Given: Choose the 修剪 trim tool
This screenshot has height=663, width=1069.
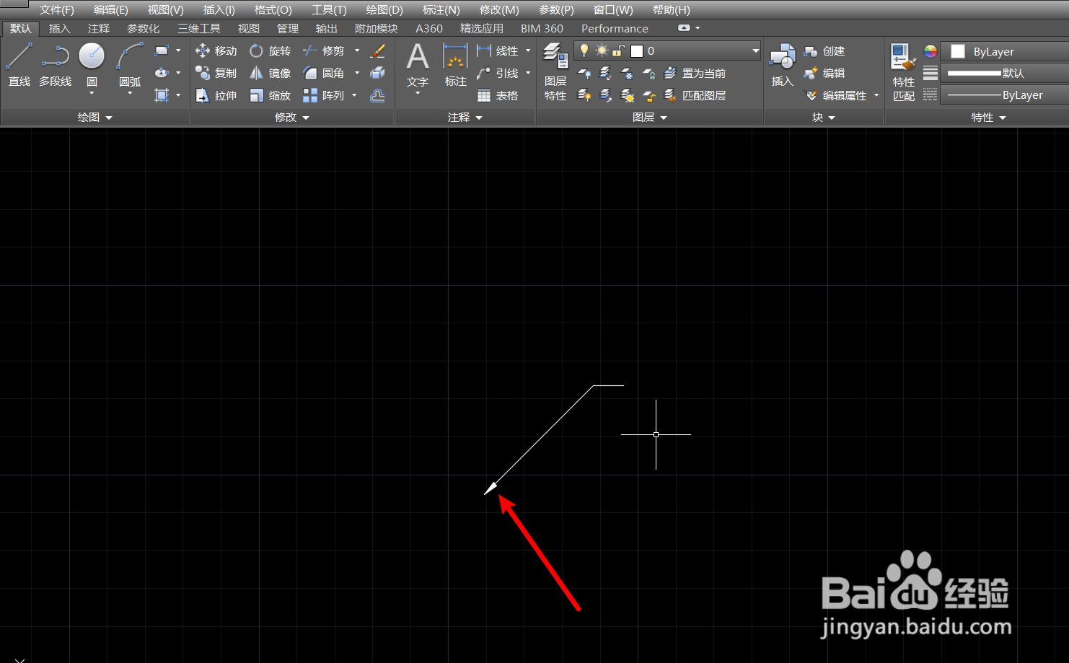Looking at the screenshot, I should 324,51.
